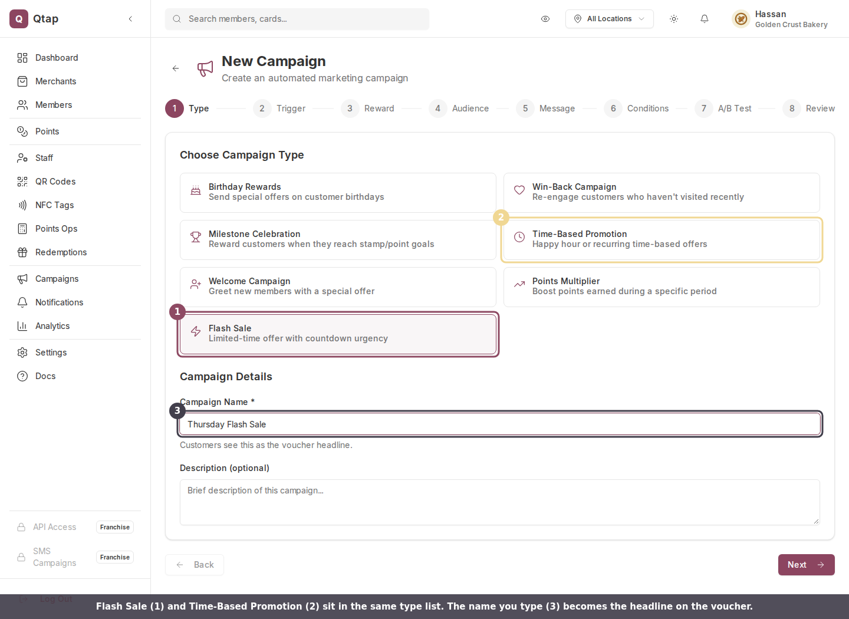The image size is (849, 619).
Task: Select the Birthday Rewards campaign type
Action: pos(338,193)
